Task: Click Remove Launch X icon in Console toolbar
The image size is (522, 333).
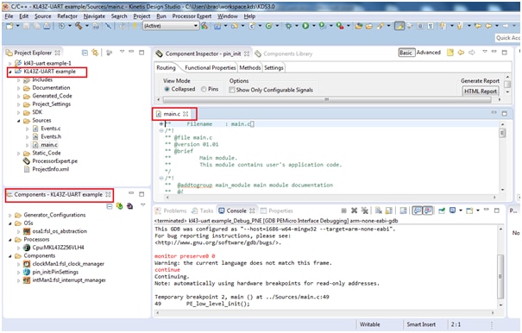Action: coord(355,210)
